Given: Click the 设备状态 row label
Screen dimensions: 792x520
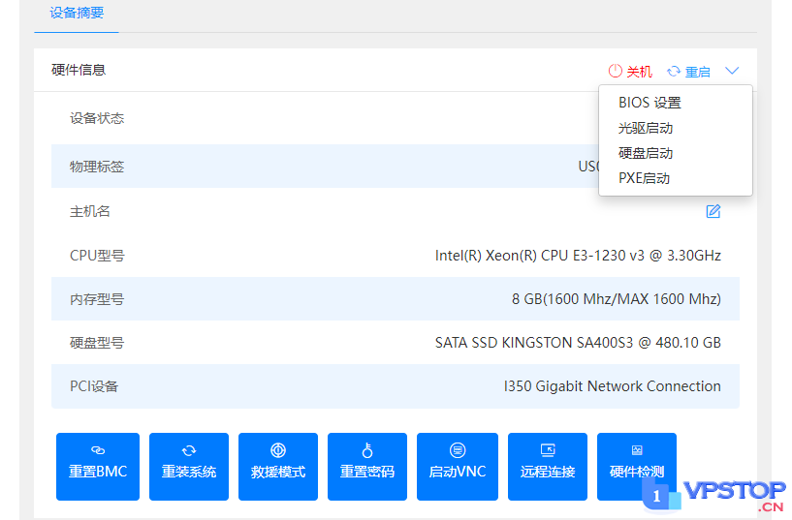Looking at the screenshot, I should (97, 118).
